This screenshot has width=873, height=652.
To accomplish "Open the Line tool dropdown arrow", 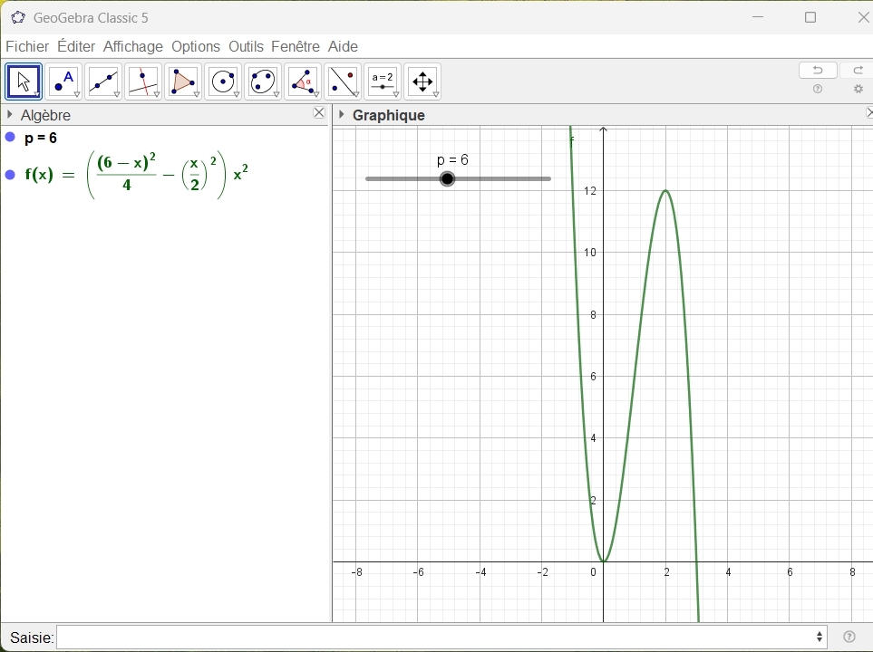I will click(x=117, y=94).
